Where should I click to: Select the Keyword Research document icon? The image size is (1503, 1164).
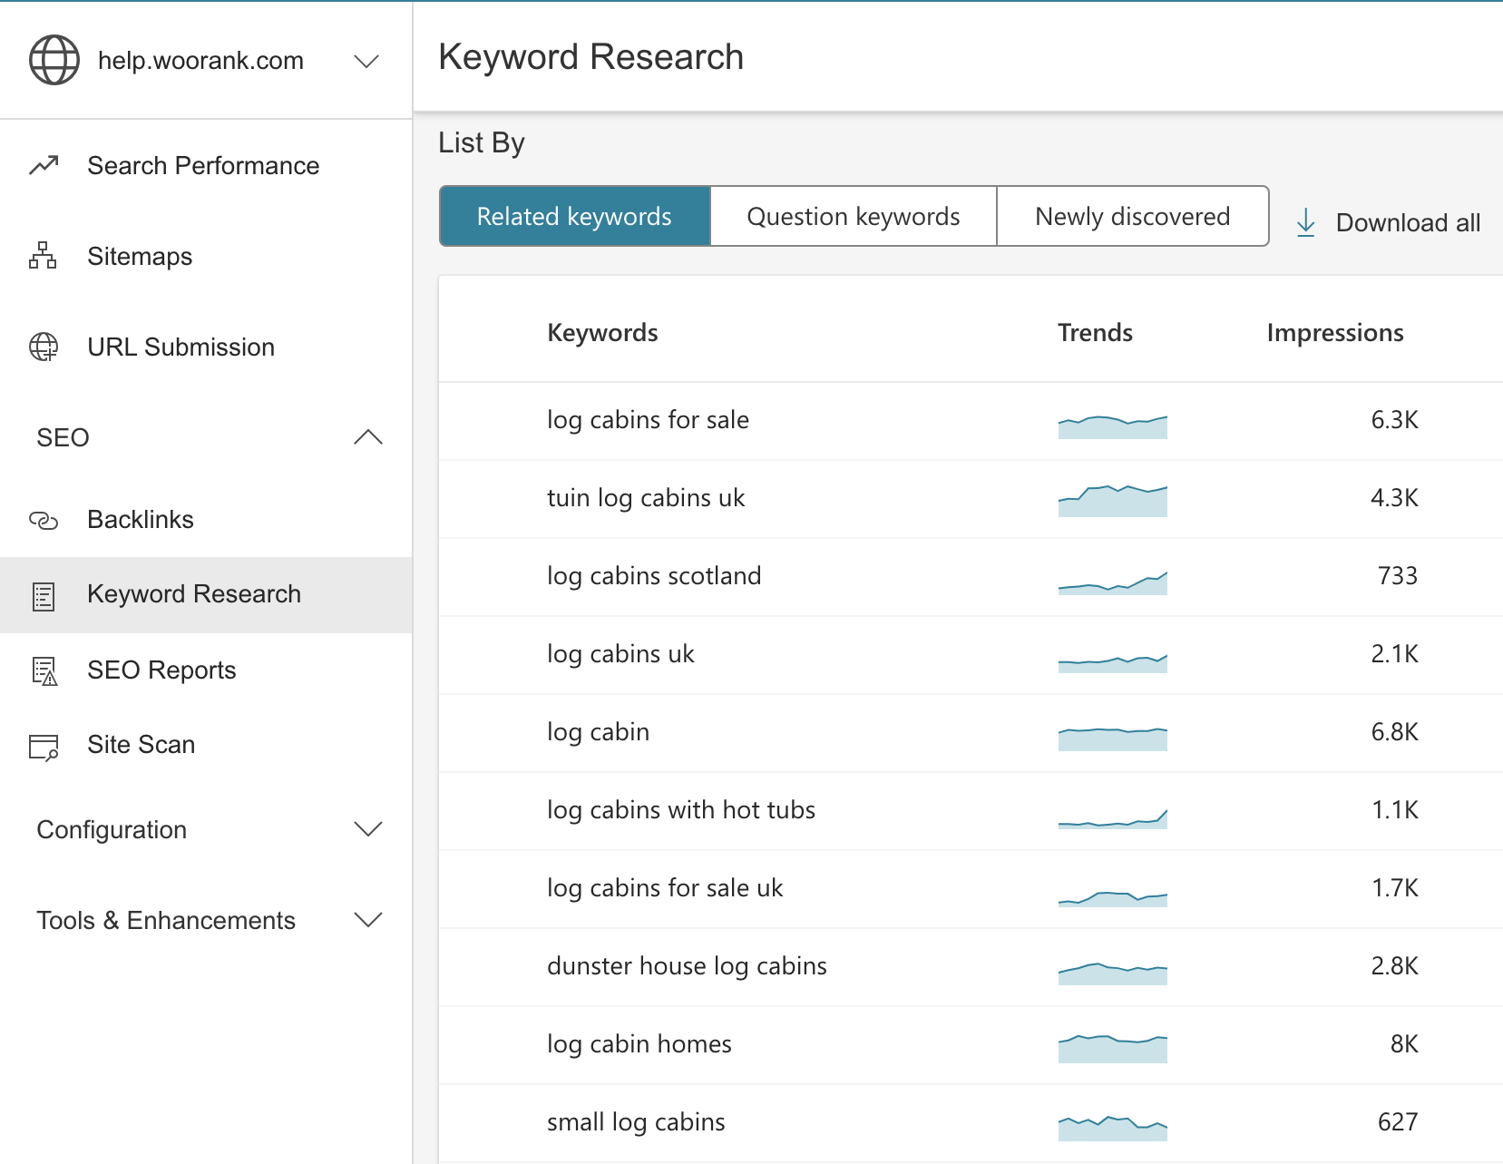pos(41,594)
